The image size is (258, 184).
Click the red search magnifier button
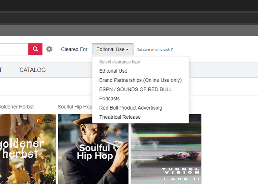35,49
